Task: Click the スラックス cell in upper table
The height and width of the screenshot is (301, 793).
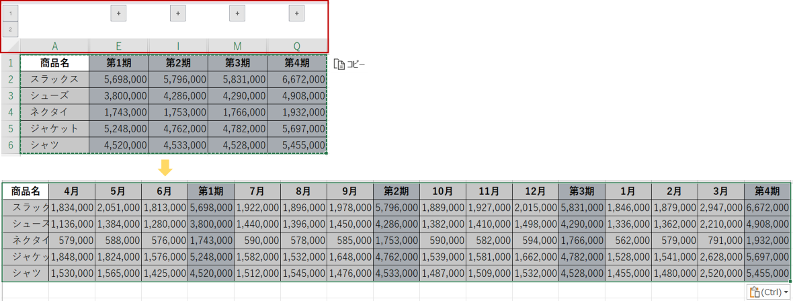Action: click(54, 79)
